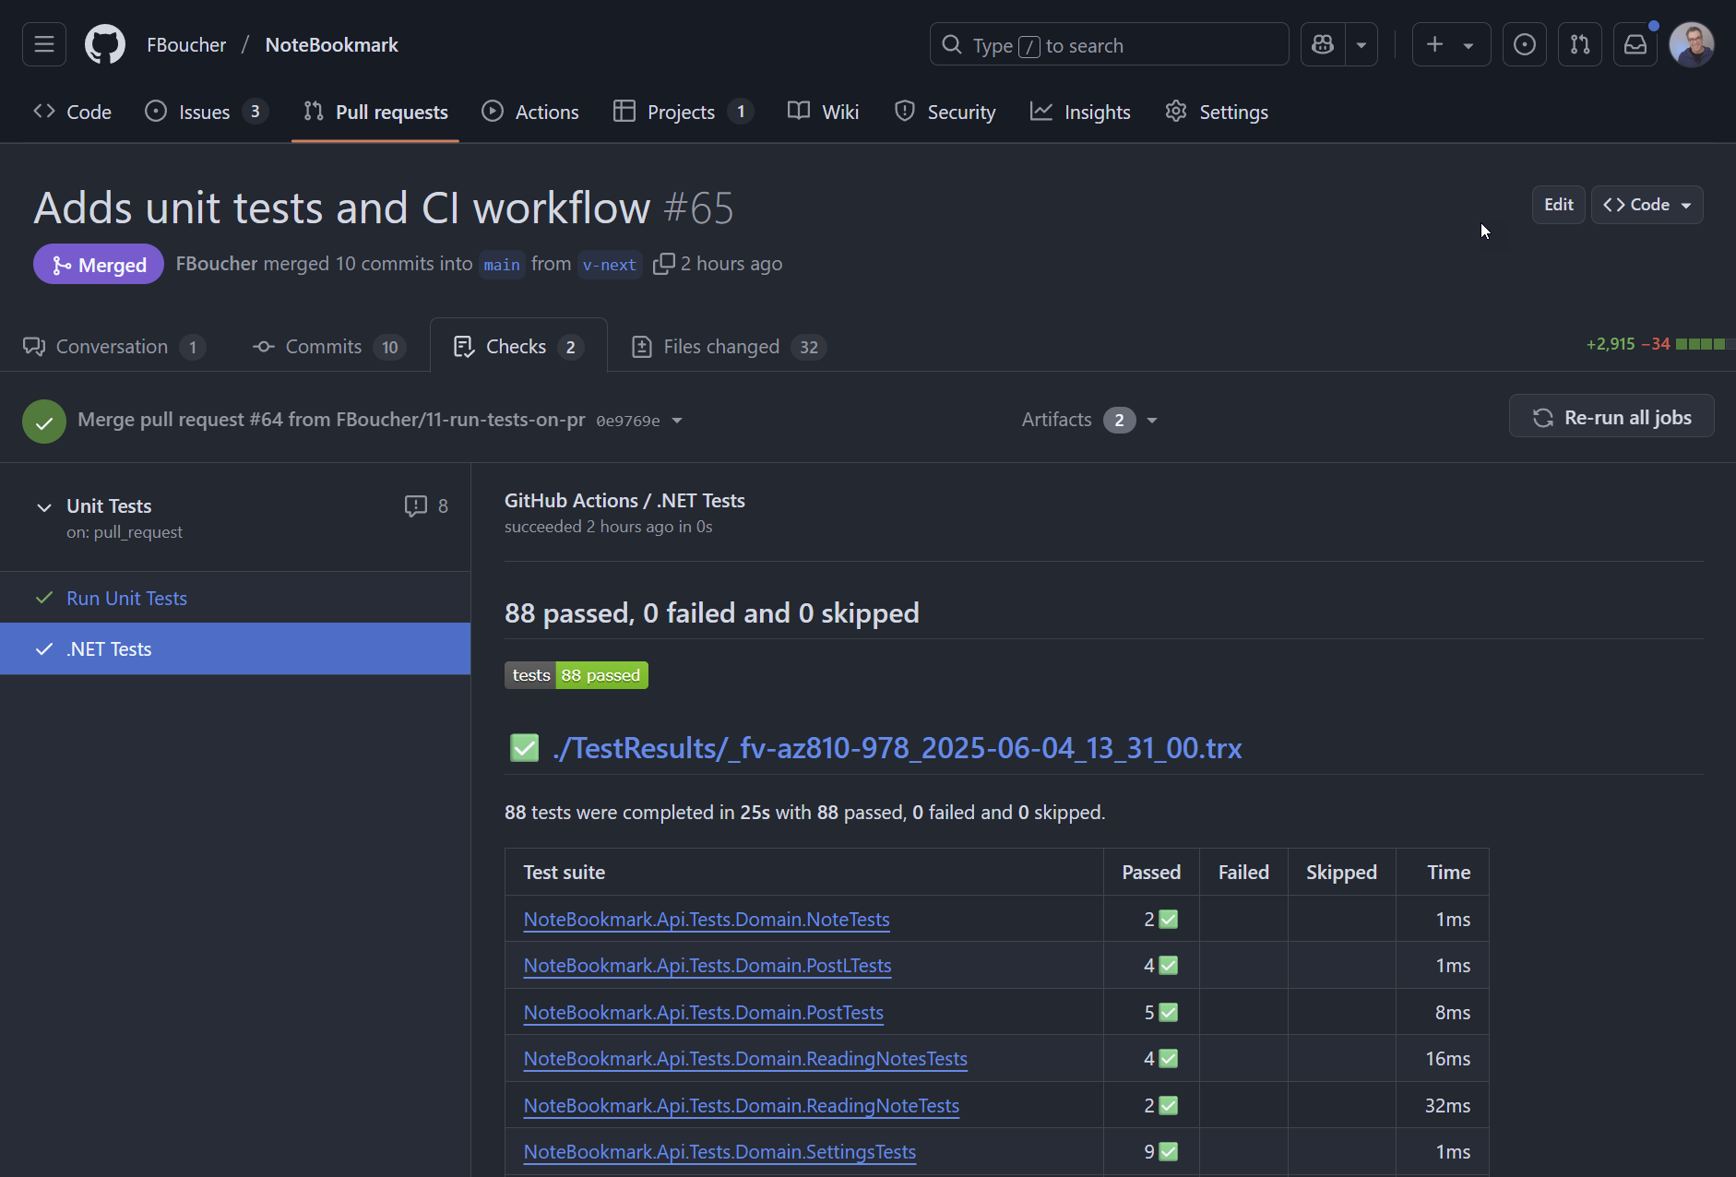Expand the Copilot dropdown arrow
This screenshot has height=1177, width=1736.
[1361, 44]
